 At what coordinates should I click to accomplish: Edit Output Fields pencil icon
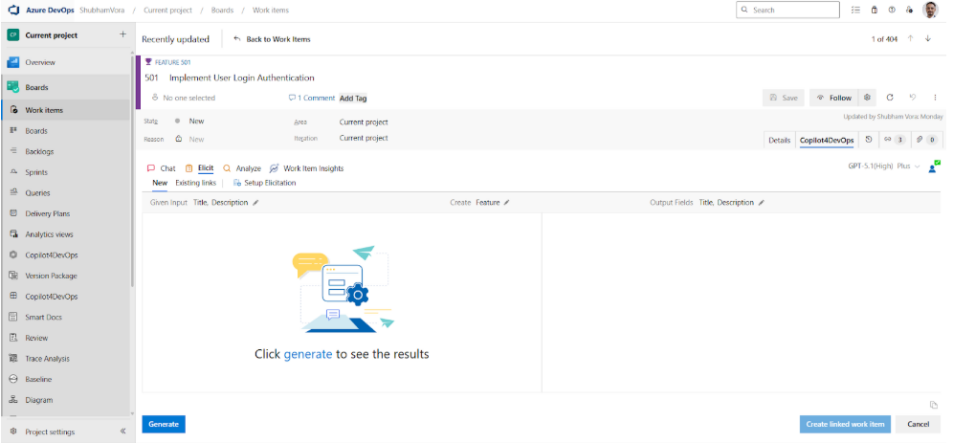(761, 203)
